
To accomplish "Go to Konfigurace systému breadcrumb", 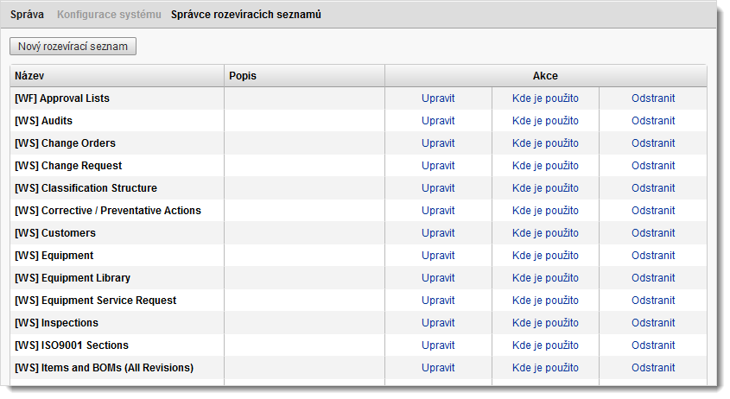I will [x=109, y=15].
